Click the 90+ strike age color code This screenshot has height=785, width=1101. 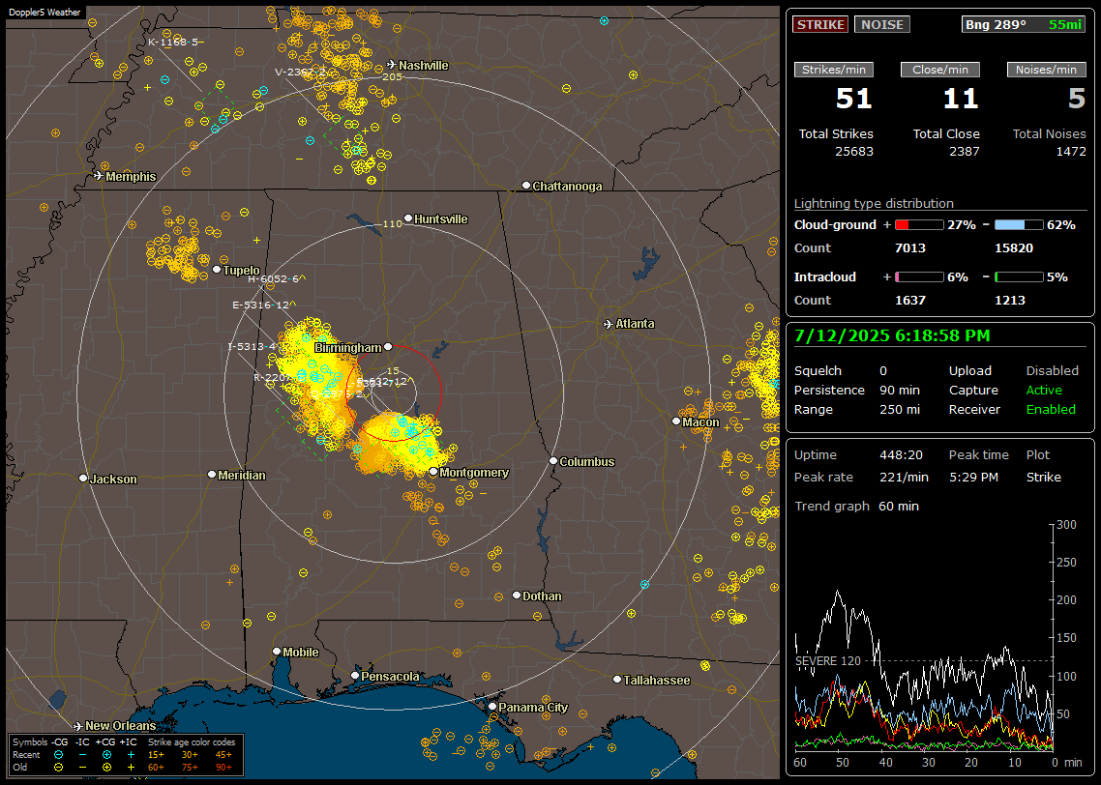coord(223,768)
